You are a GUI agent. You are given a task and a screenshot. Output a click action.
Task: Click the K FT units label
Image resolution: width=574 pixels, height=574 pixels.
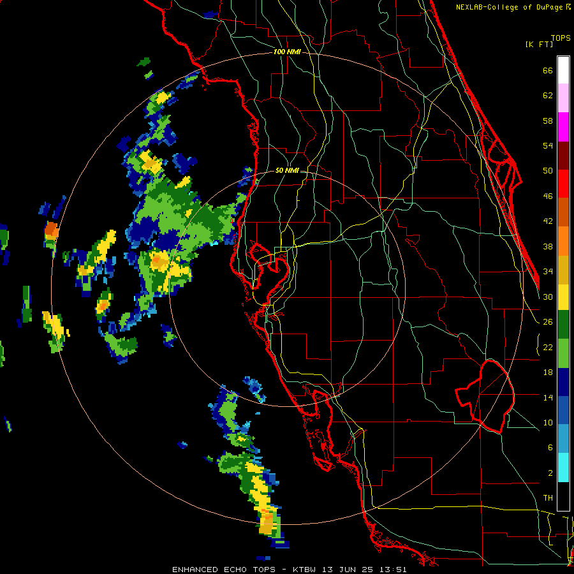click(x=539, y=44)
